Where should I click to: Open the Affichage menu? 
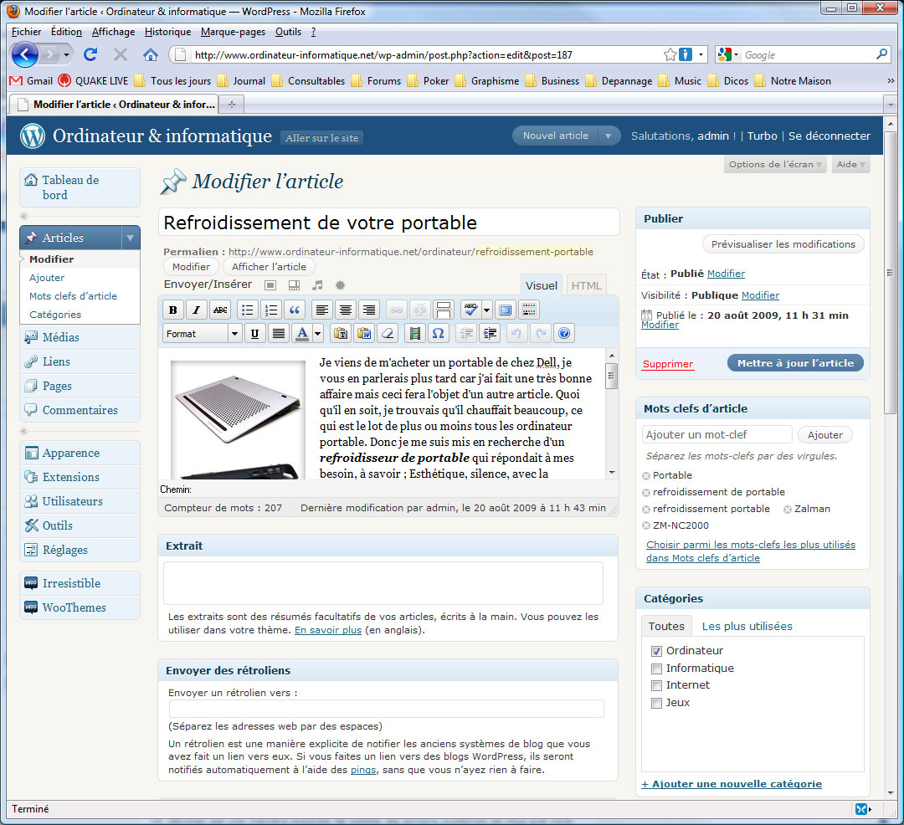[113, 32]
